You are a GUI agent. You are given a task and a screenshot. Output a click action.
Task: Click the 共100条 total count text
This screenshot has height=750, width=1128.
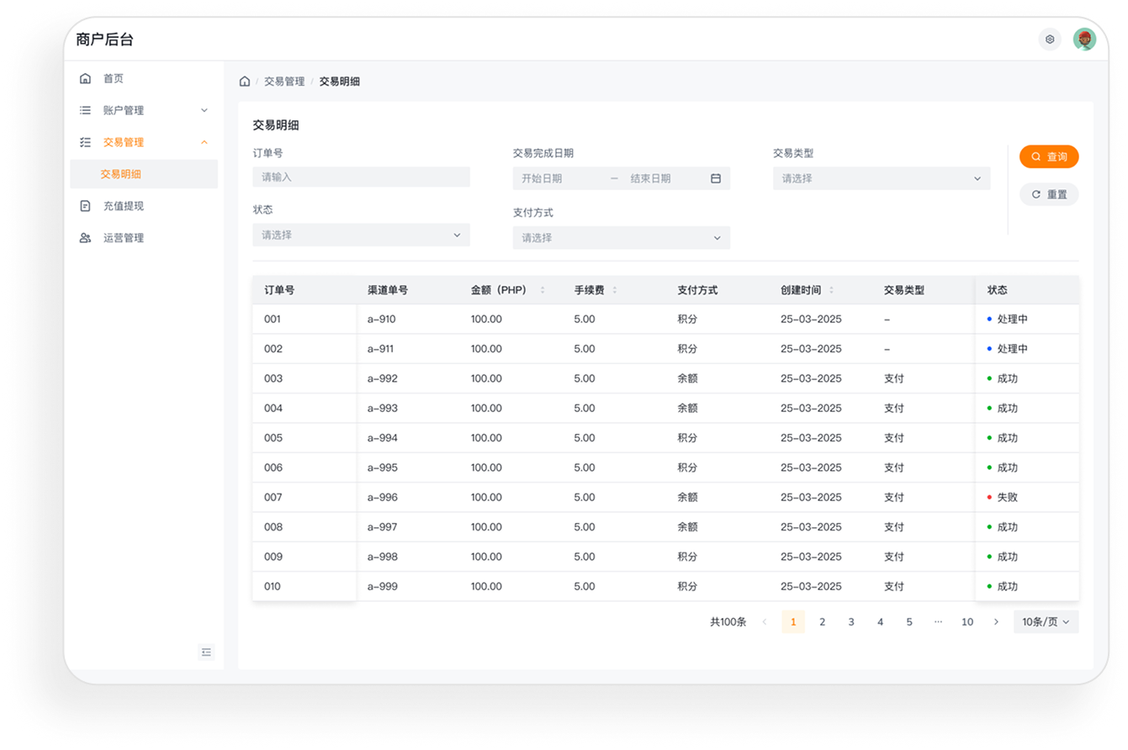pyautogui.click(x=728, y=622)
